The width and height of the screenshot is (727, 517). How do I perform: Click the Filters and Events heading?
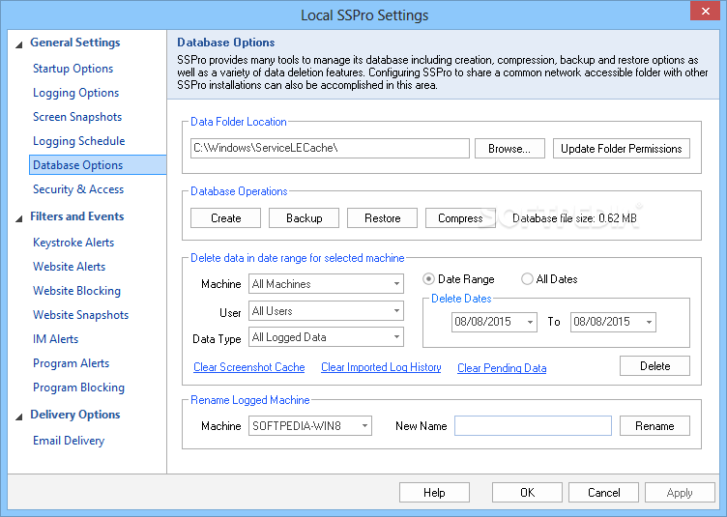click(77, 215)
